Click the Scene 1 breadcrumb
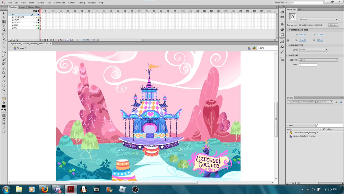 coord(22,48)
